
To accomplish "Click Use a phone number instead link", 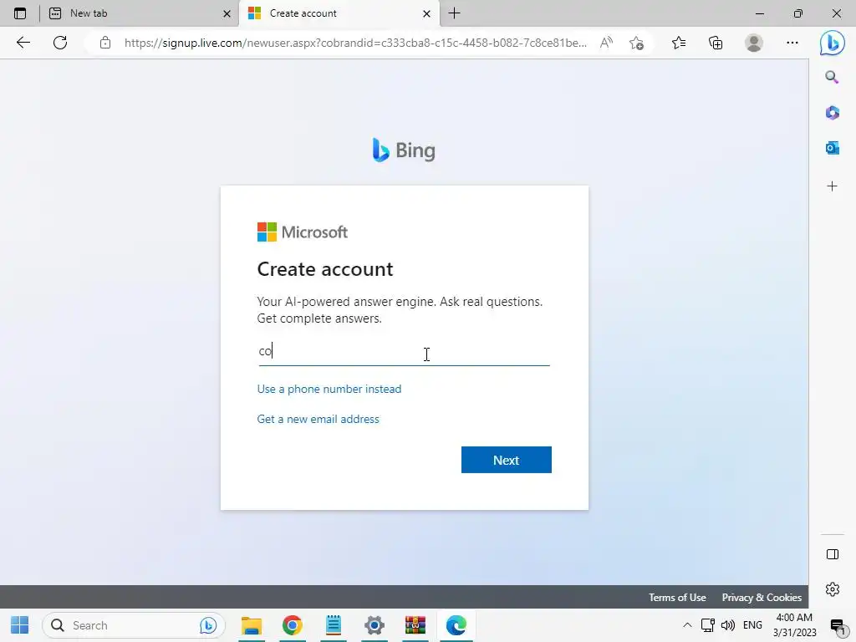I will point(329,389).
